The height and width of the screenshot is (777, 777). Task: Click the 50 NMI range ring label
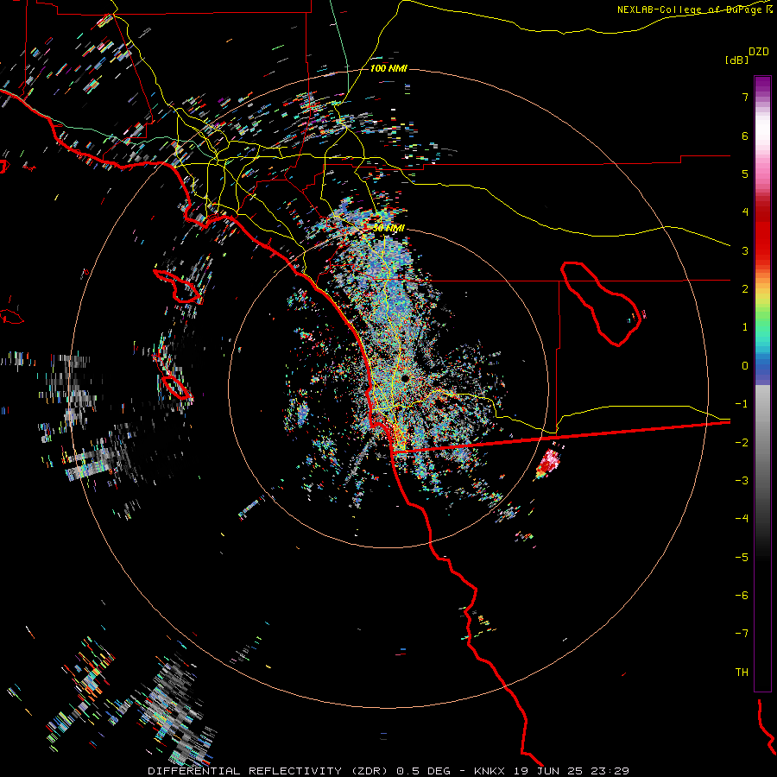tap(388, 228)
